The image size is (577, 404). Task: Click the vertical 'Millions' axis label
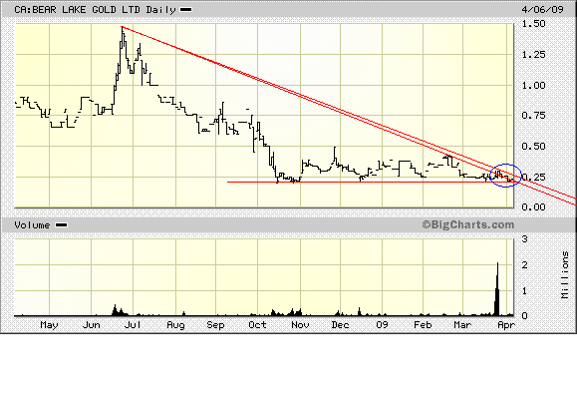point(565,274)
